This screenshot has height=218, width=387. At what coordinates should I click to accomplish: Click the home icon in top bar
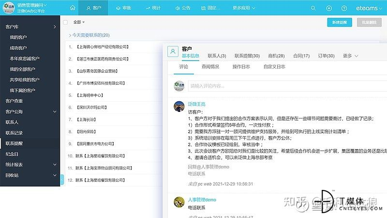click(x=73, y=8)
